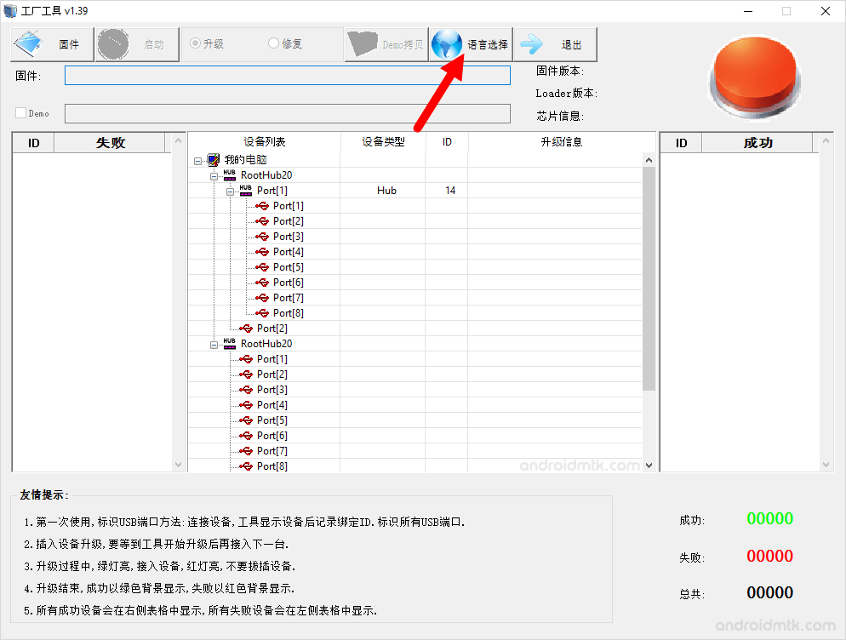The width and height of the screenshot is (846, 640).
Task: Click the 退出 exit arrow icon
Action: click(532, 45)
